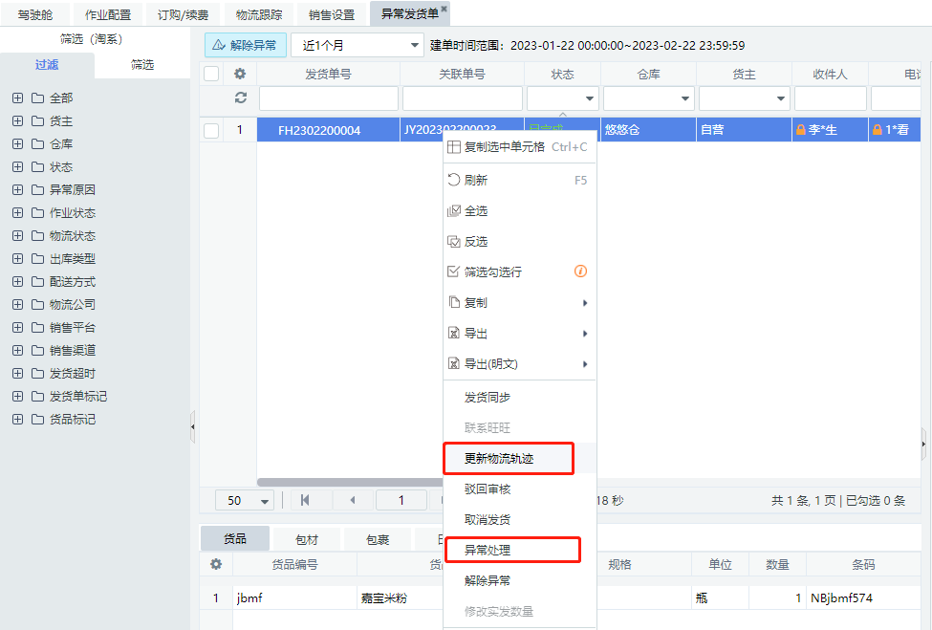Close the 异常发货单 tab
The height and width of the screenshot is (630, 932).
pyautogui.click(x=444, y=9)
